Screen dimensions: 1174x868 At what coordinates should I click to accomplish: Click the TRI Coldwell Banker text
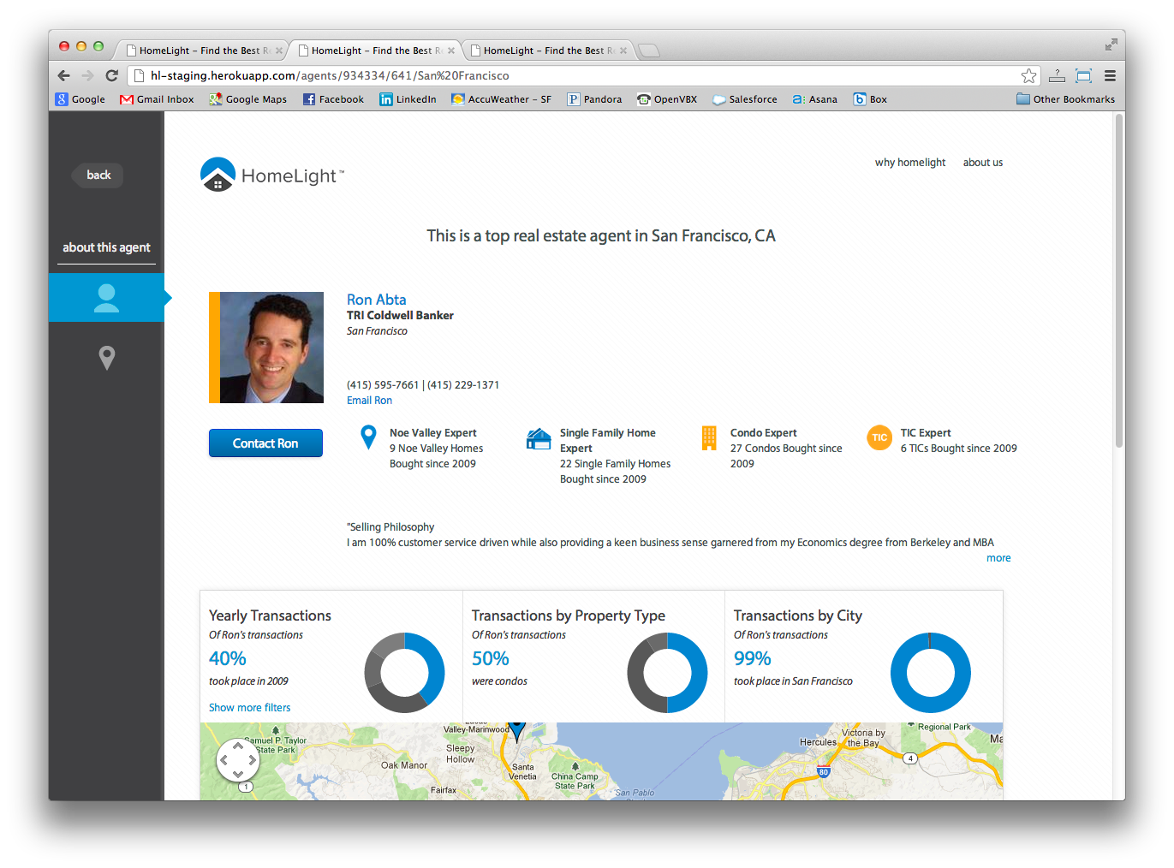click(400, 316)
